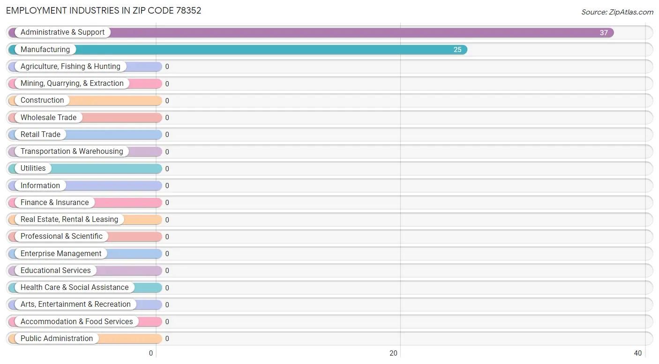Select the Finance & Insurance label

tap(54, 202)
